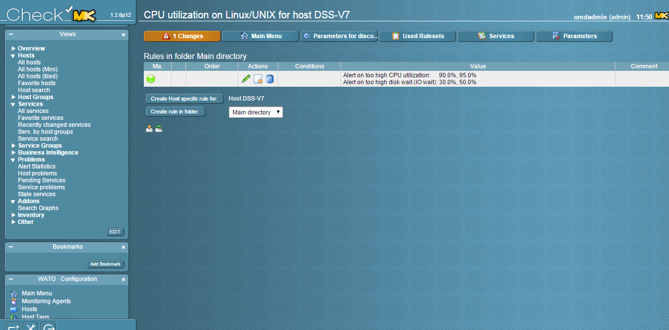
Task: Open the All hosts view
Action: coord(29,62)
